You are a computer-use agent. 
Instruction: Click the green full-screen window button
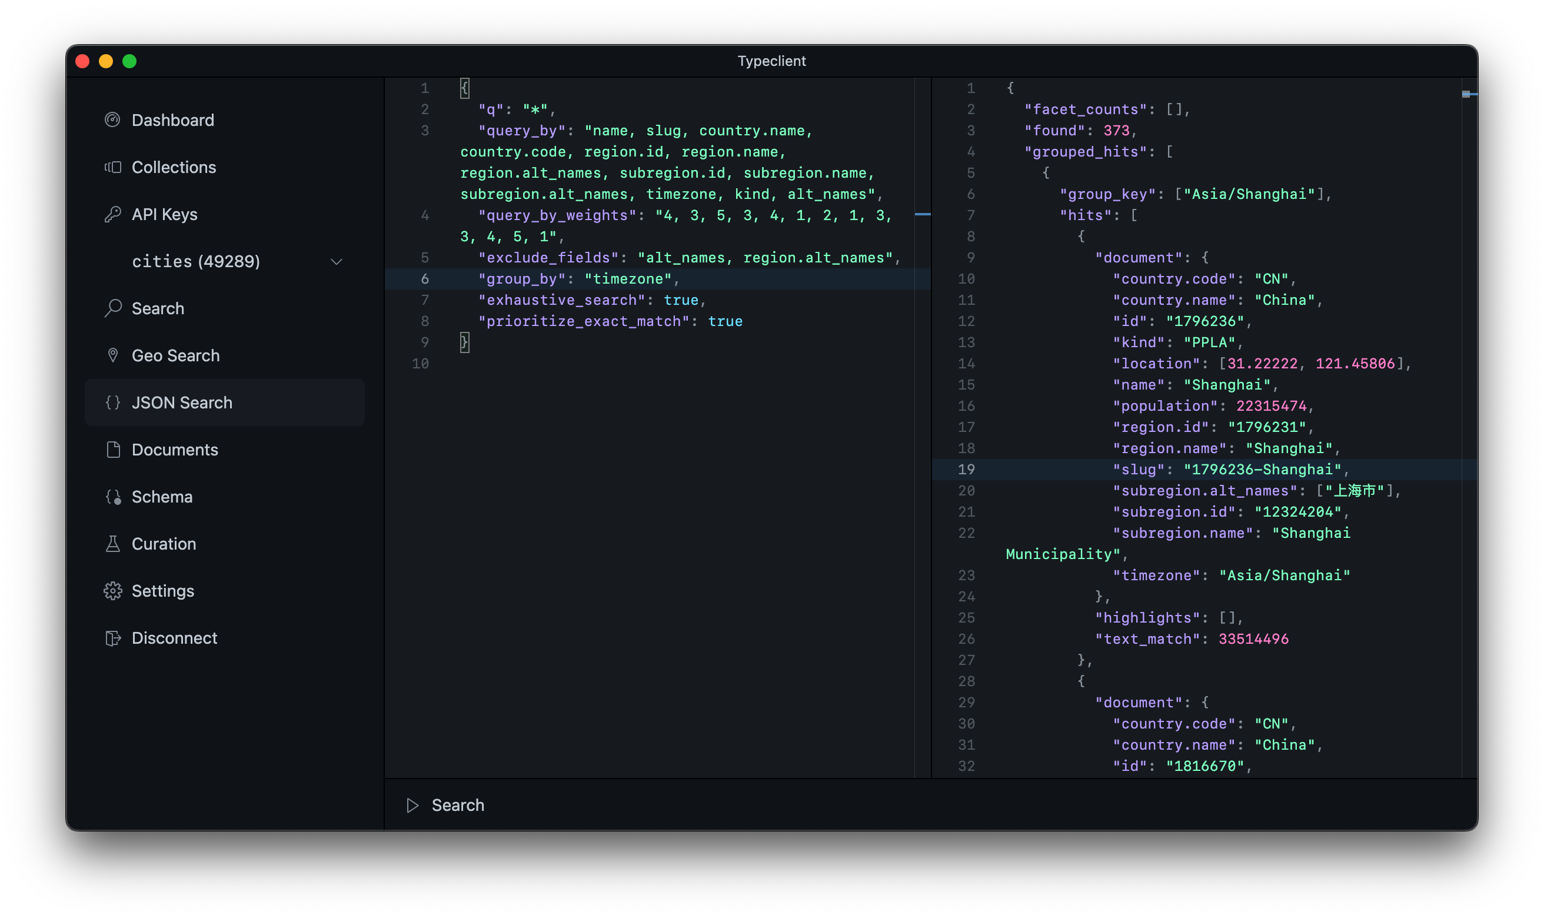pos(129,61)
